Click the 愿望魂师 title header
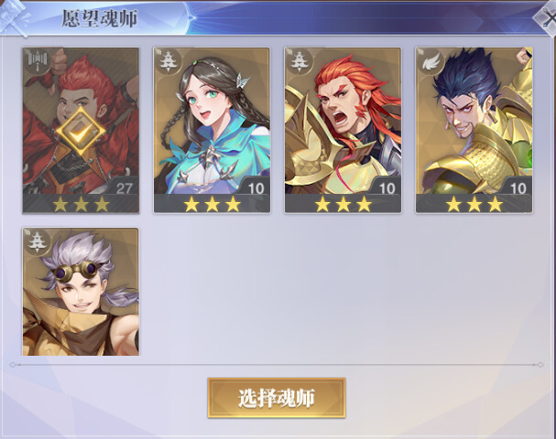This screenshot has width=556, height=439. click(x=100, y=18)
